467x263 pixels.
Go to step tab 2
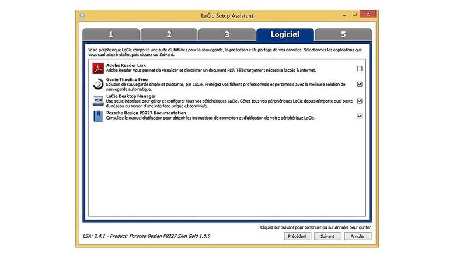coord(169,34)
